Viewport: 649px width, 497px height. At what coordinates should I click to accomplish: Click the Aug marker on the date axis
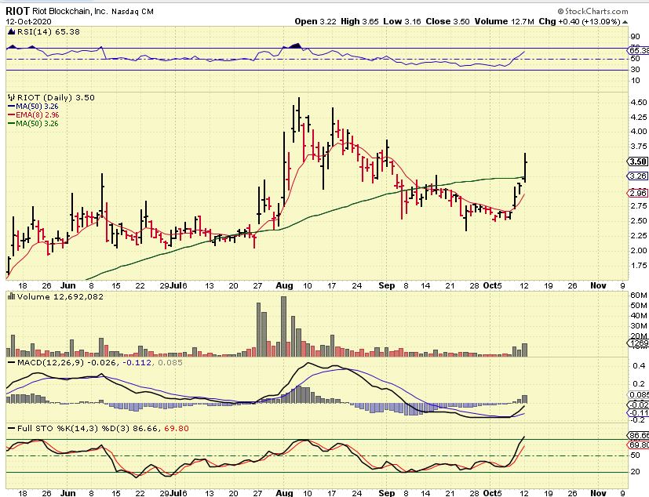[283, 287]
